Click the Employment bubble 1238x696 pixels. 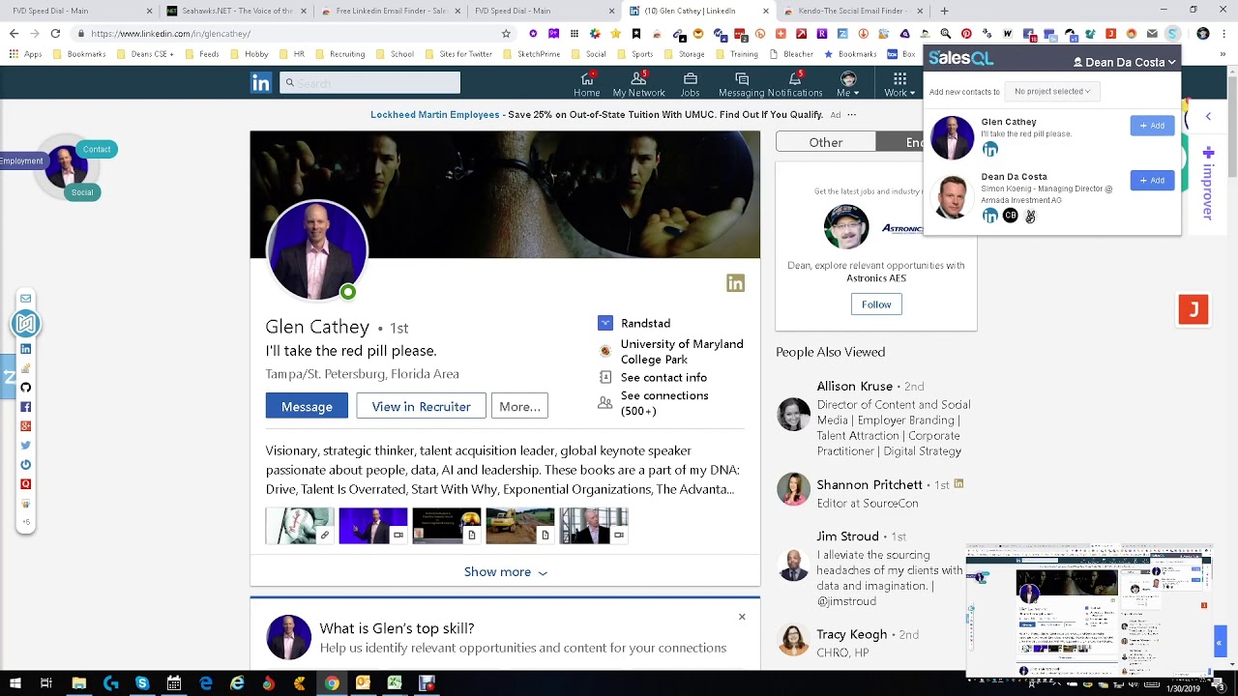click(x=22, y=160)
